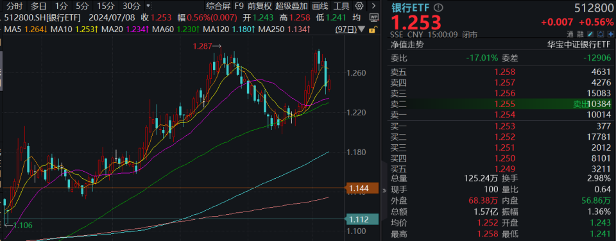Click the 1.106 low price annotation
The image size is (616, 241).
[x=19, y=226]
